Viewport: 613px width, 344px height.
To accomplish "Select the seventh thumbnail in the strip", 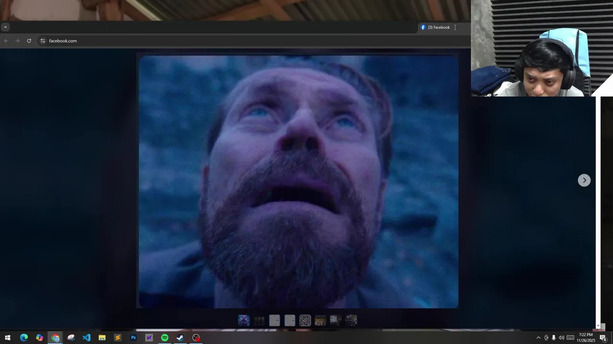I will 336,320.
